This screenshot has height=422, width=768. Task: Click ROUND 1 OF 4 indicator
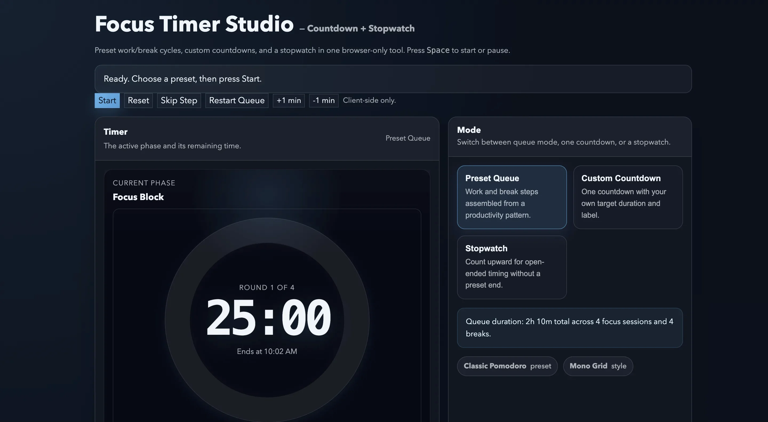[267, 287]
